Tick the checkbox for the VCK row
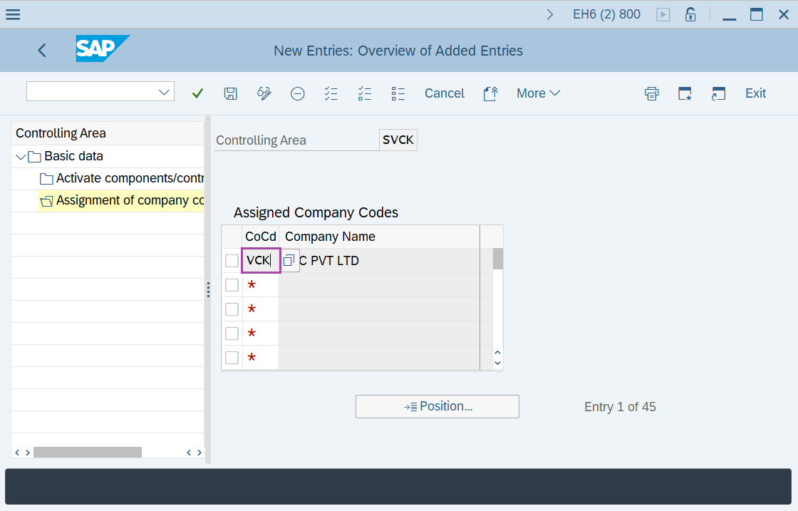The width and height of the screenshot is (798, 511). (x=232, y=261)
